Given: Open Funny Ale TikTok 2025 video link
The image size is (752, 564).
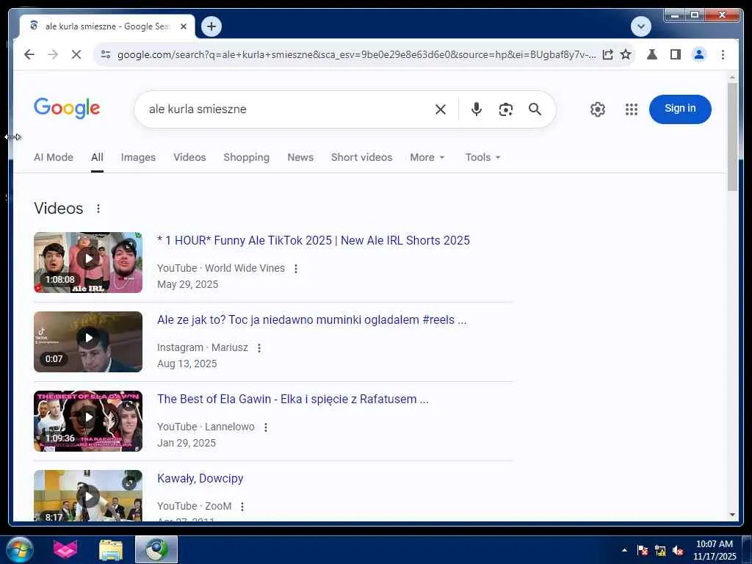Looking at the screenshot, I should pyautogui.click(x=314, y=240).
